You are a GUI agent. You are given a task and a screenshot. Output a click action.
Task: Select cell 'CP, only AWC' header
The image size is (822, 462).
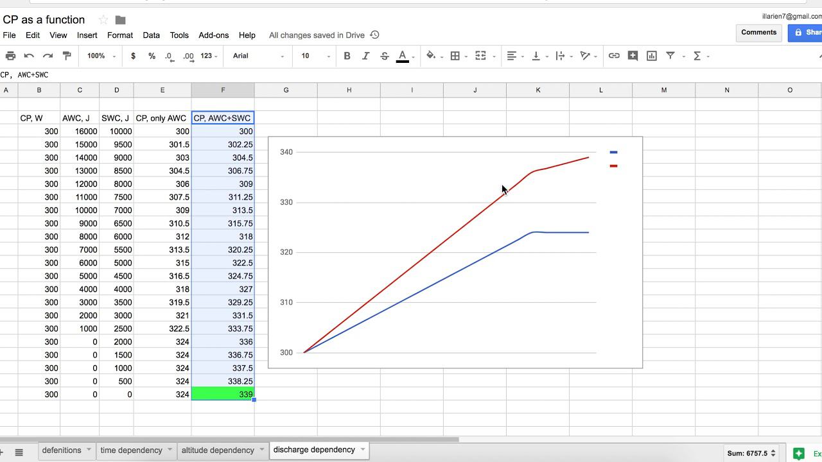pos(162,118)
